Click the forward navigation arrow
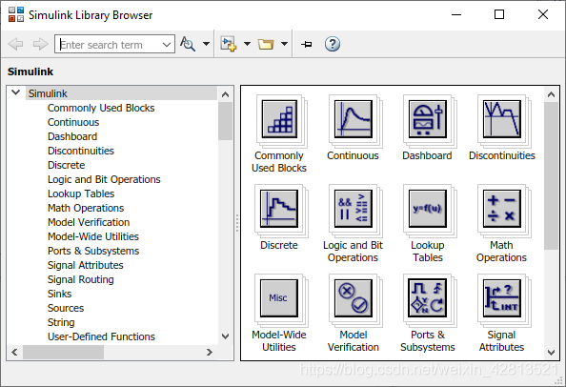 pos(40,44)
